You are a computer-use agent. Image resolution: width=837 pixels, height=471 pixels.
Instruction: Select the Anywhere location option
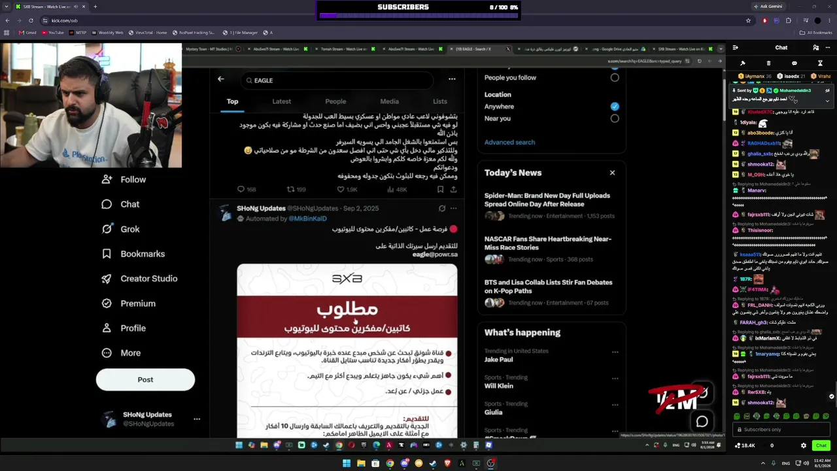click(615, 107)
